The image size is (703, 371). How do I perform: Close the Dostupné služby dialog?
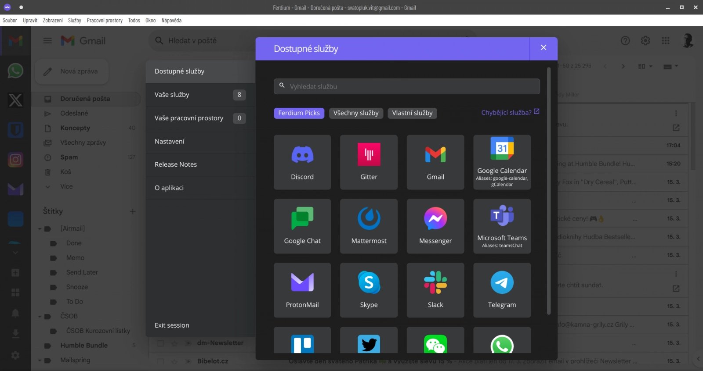[544, 48]
